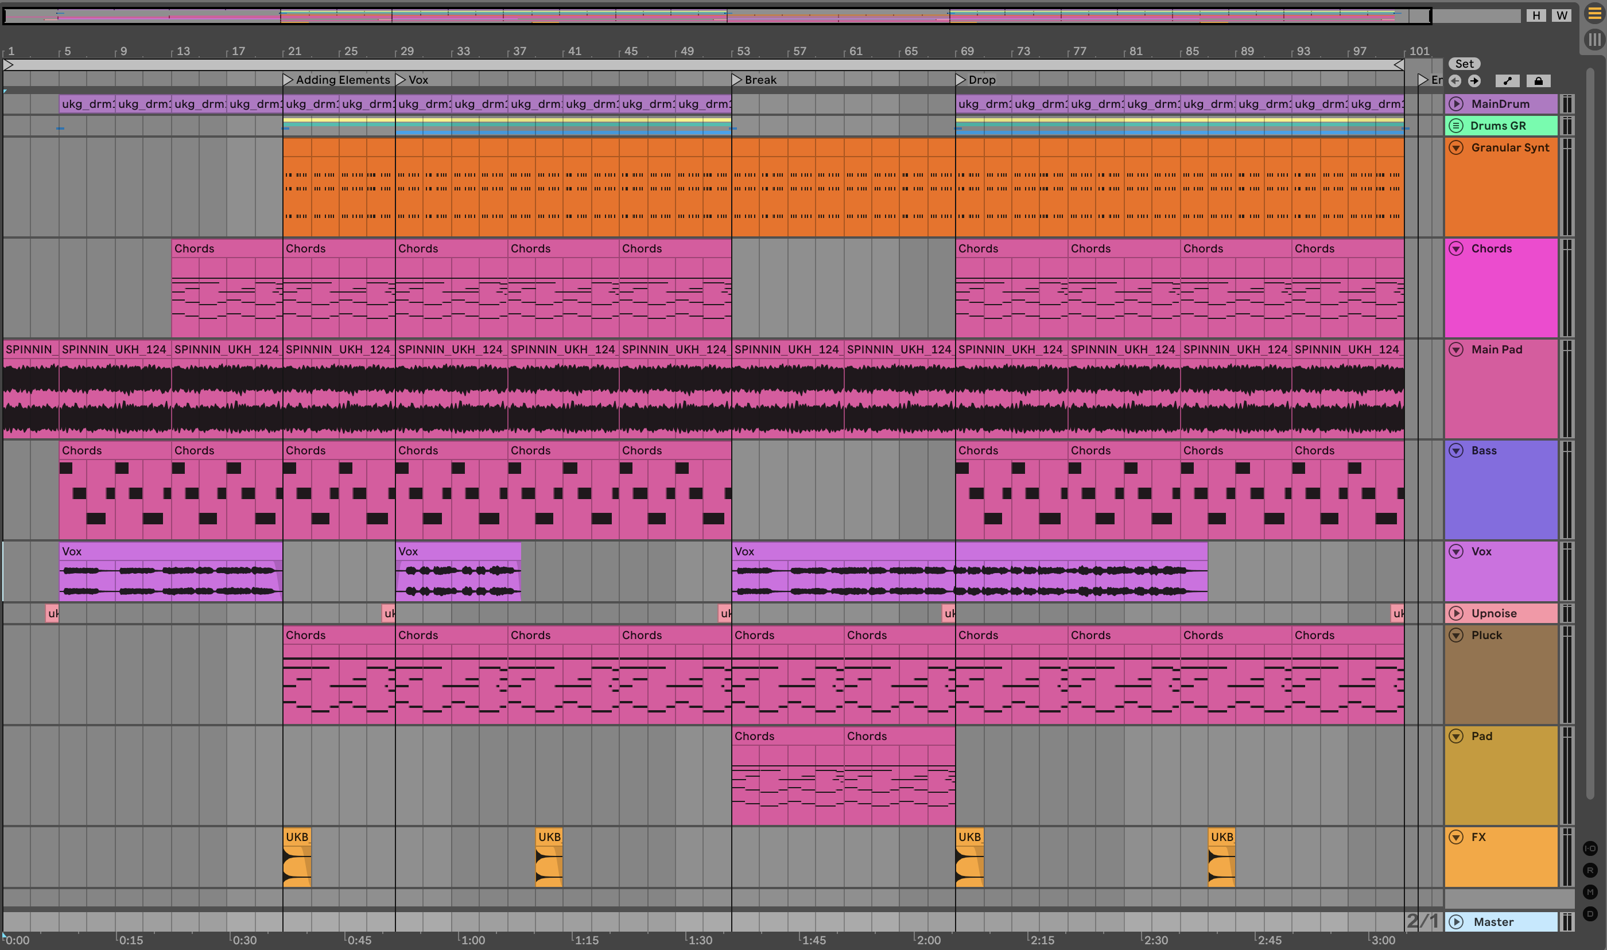This screenshot has height=950, width=1607.
Task: Toggle Automation Mode button
Action: tap(1507, 81)
